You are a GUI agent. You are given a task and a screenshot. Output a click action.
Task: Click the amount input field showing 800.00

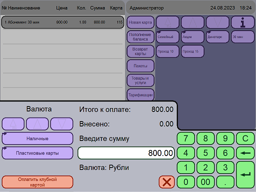click(126, 153)
